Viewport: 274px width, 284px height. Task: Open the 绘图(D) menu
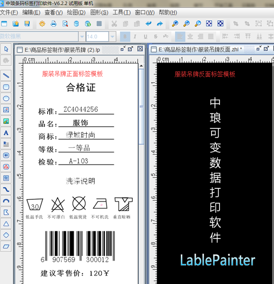(x=76, y=12)
